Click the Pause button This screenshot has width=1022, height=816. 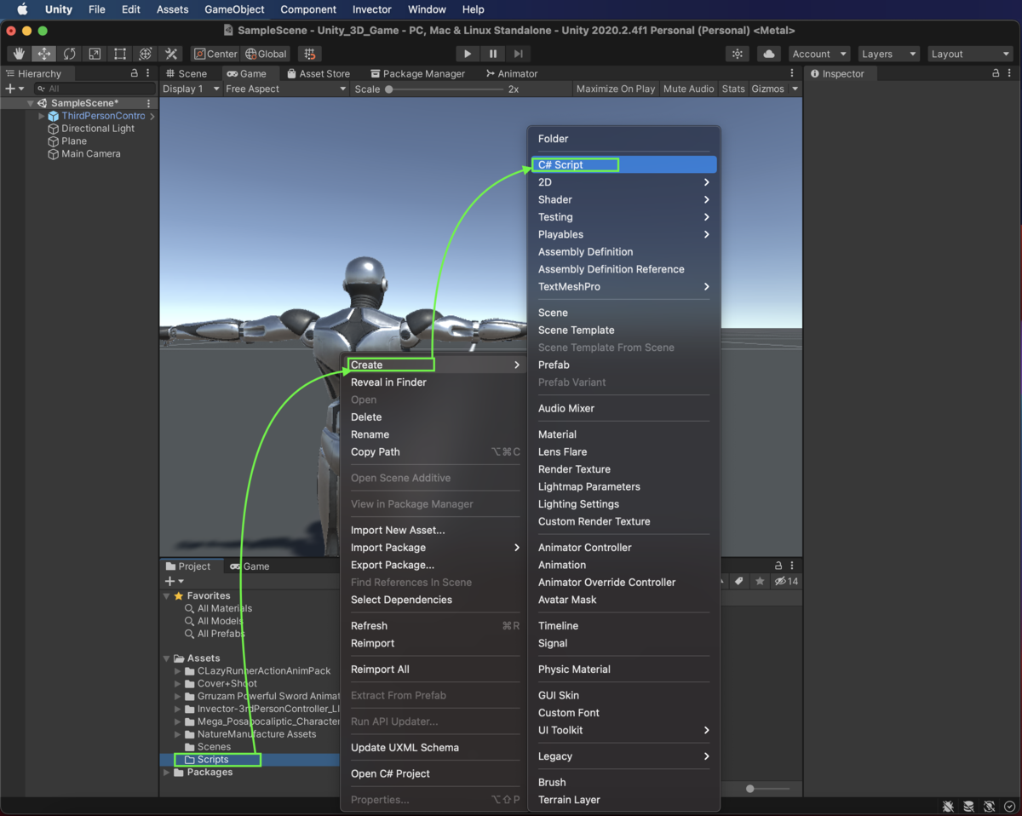(x=493, y=54)
